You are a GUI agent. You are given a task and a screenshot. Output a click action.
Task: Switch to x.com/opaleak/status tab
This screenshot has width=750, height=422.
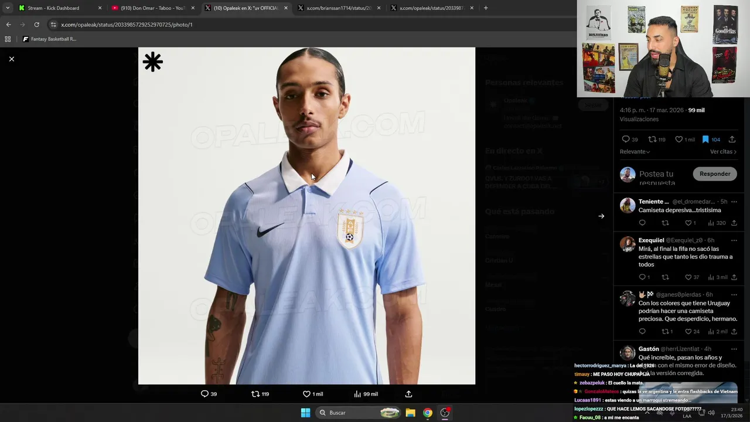432,8
